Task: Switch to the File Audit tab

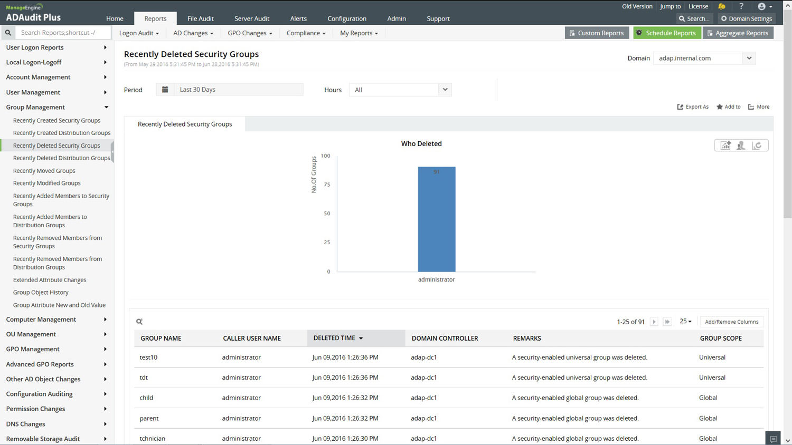Action: 200,18
